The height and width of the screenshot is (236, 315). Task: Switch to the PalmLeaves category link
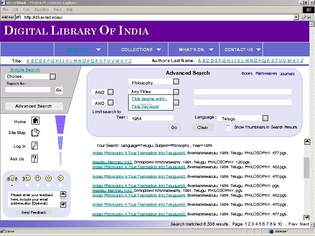266,73
